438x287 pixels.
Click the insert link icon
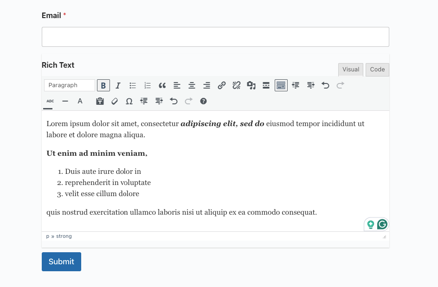coord(222,85)
